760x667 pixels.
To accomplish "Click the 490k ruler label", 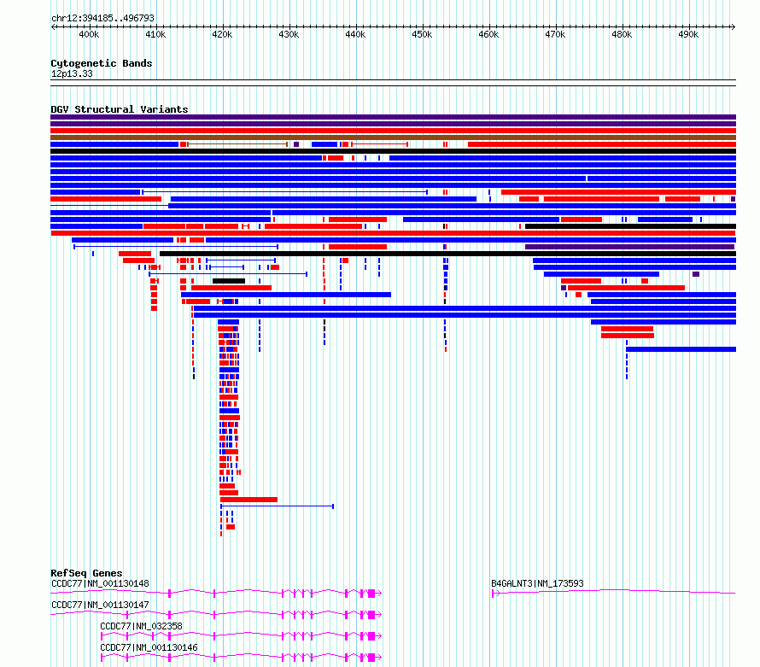I will pos(689,34).
